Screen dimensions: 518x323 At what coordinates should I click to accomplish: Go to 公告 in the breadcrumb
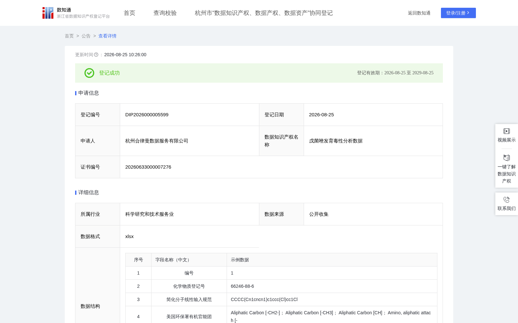(x=86, y=36)
